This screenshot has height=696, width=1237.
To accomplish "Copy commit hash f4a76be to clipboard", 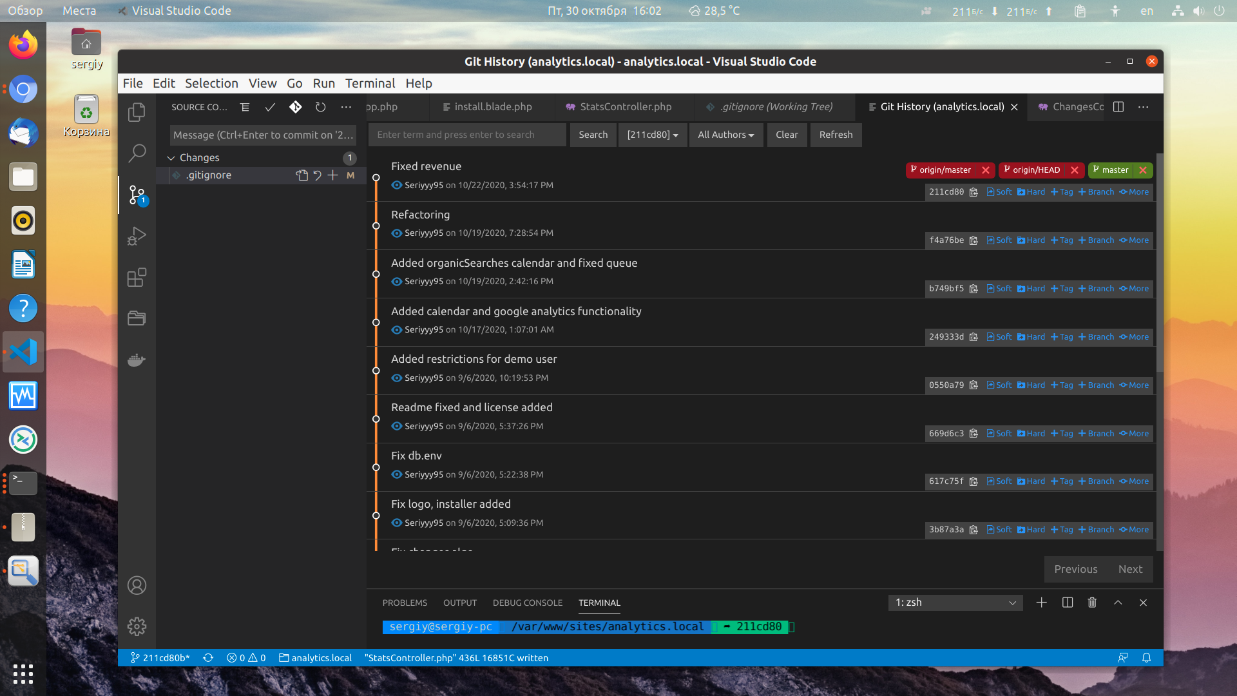I will [973, 240].
